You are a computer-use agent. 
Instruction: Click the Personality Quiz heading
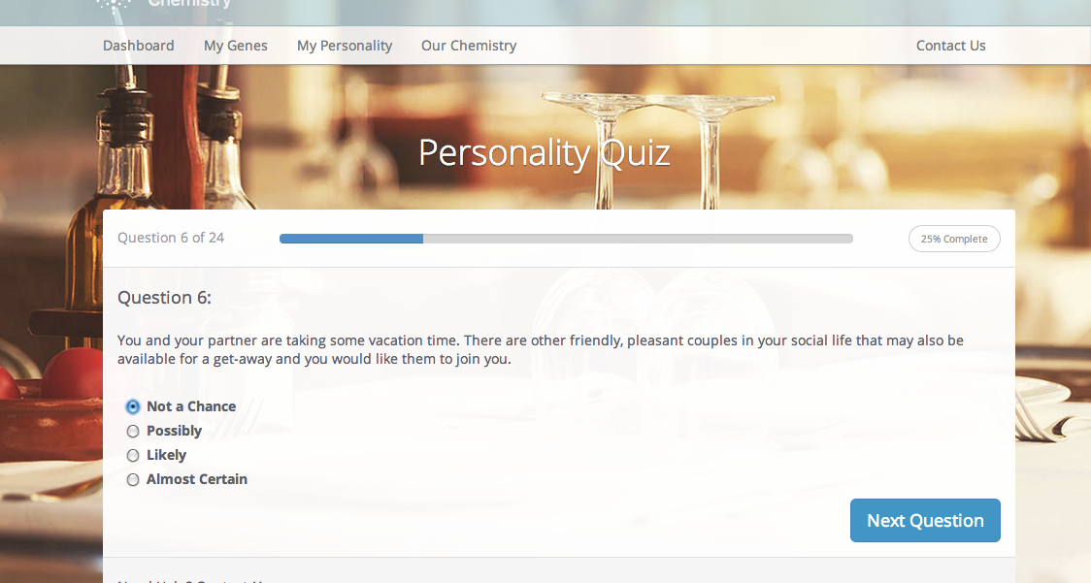click(545, 153)
